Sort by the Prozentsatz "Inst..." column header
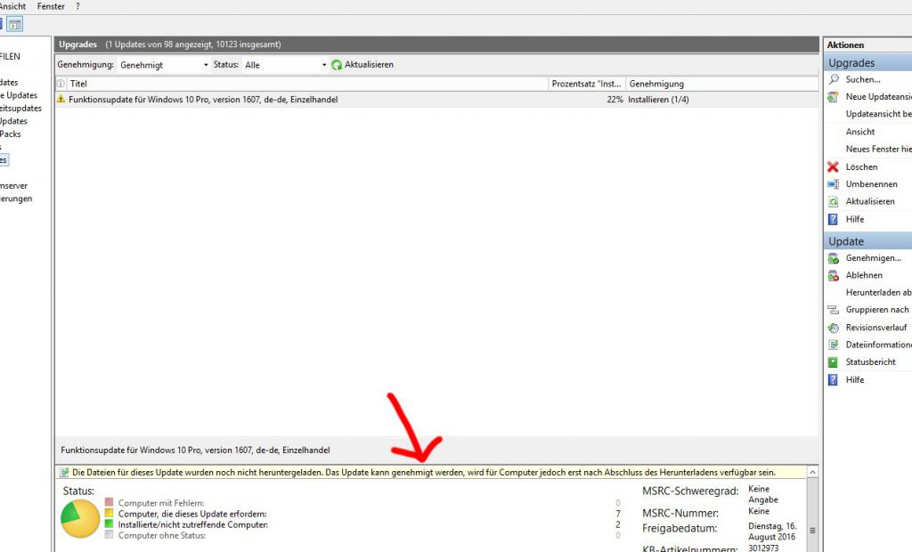This screenshot has height=552, width=912. click(x=587, y=84)
